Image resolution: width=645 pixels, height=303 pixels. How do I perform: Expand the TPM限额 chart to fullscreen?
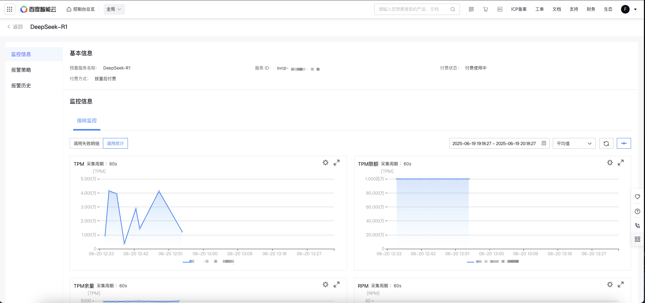click(x=621, y=163)
